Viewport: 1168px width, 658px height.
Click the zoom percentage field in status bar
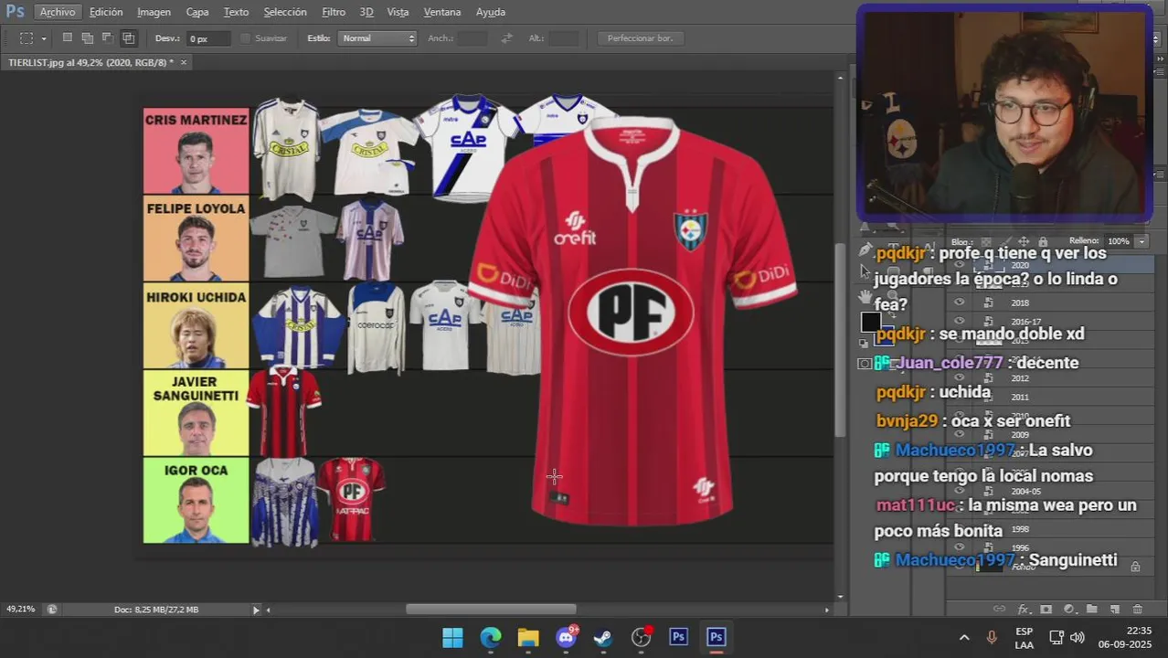21,610
